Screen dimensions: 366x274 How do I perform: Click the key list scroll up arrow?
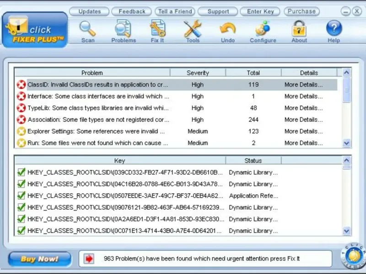coord(346,161)
